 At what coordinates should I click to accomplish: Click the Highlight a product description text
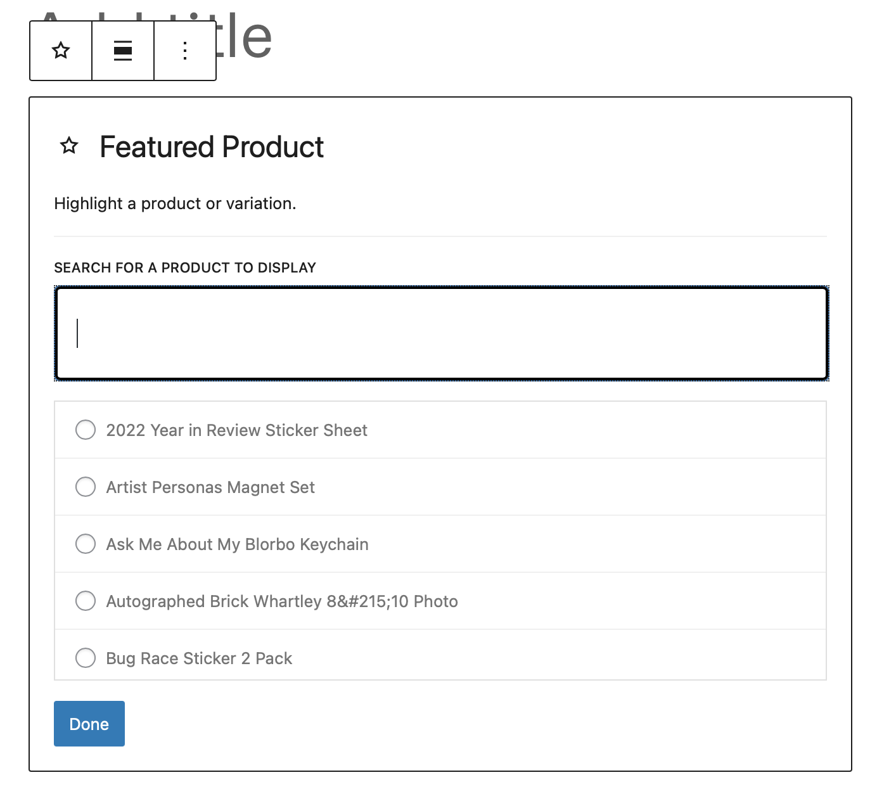click(x=175, y=203)
